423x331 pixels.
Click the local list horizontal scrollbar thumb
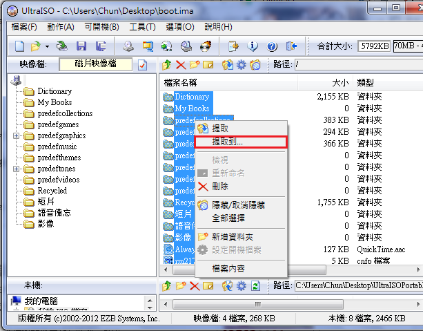[258, 305]
